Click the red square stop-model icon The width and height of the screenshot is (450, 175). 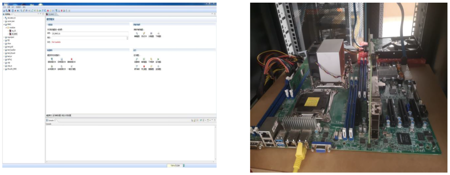pos(144,66)
